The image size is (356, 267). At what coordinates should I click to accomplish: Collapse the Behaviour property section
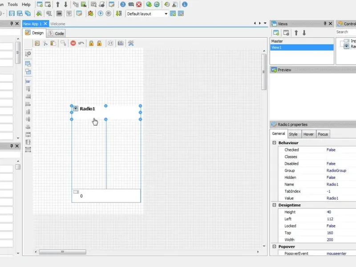tap(274, 143)
